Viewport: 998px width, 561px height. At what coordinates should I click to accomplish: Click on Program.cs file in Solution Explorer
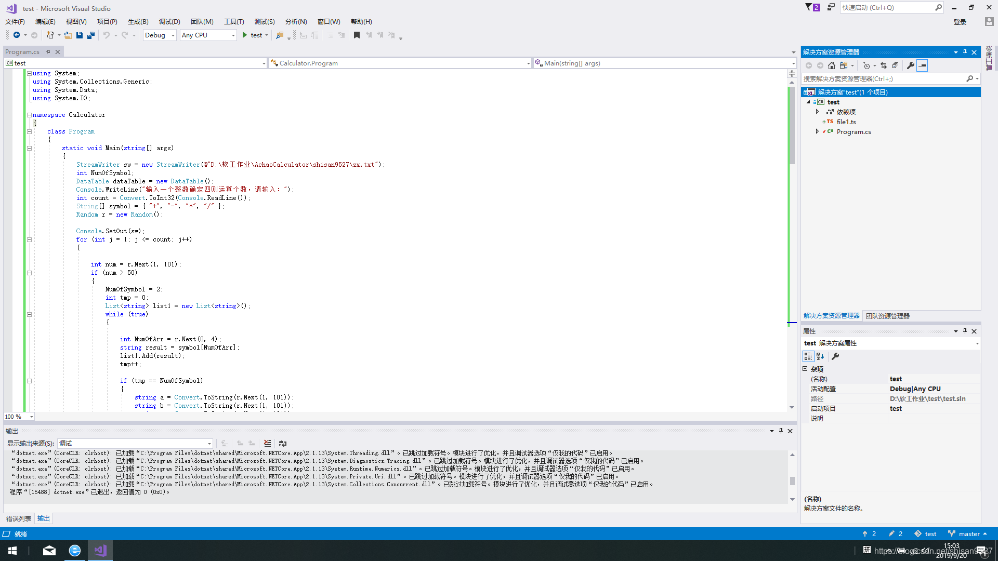coord(853,131)
